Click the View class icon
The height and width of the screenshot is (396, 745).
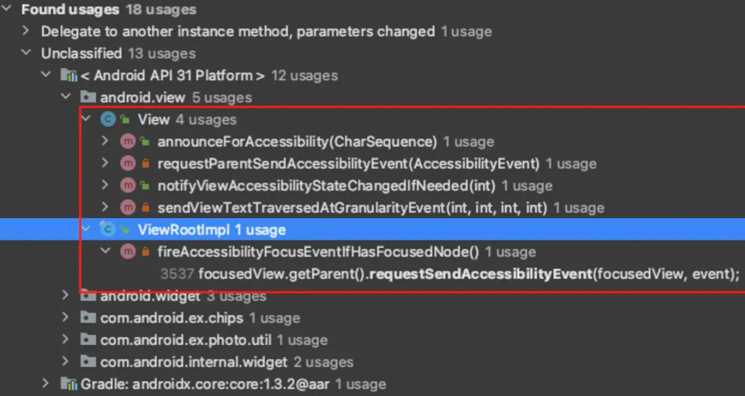coord(108,119)
